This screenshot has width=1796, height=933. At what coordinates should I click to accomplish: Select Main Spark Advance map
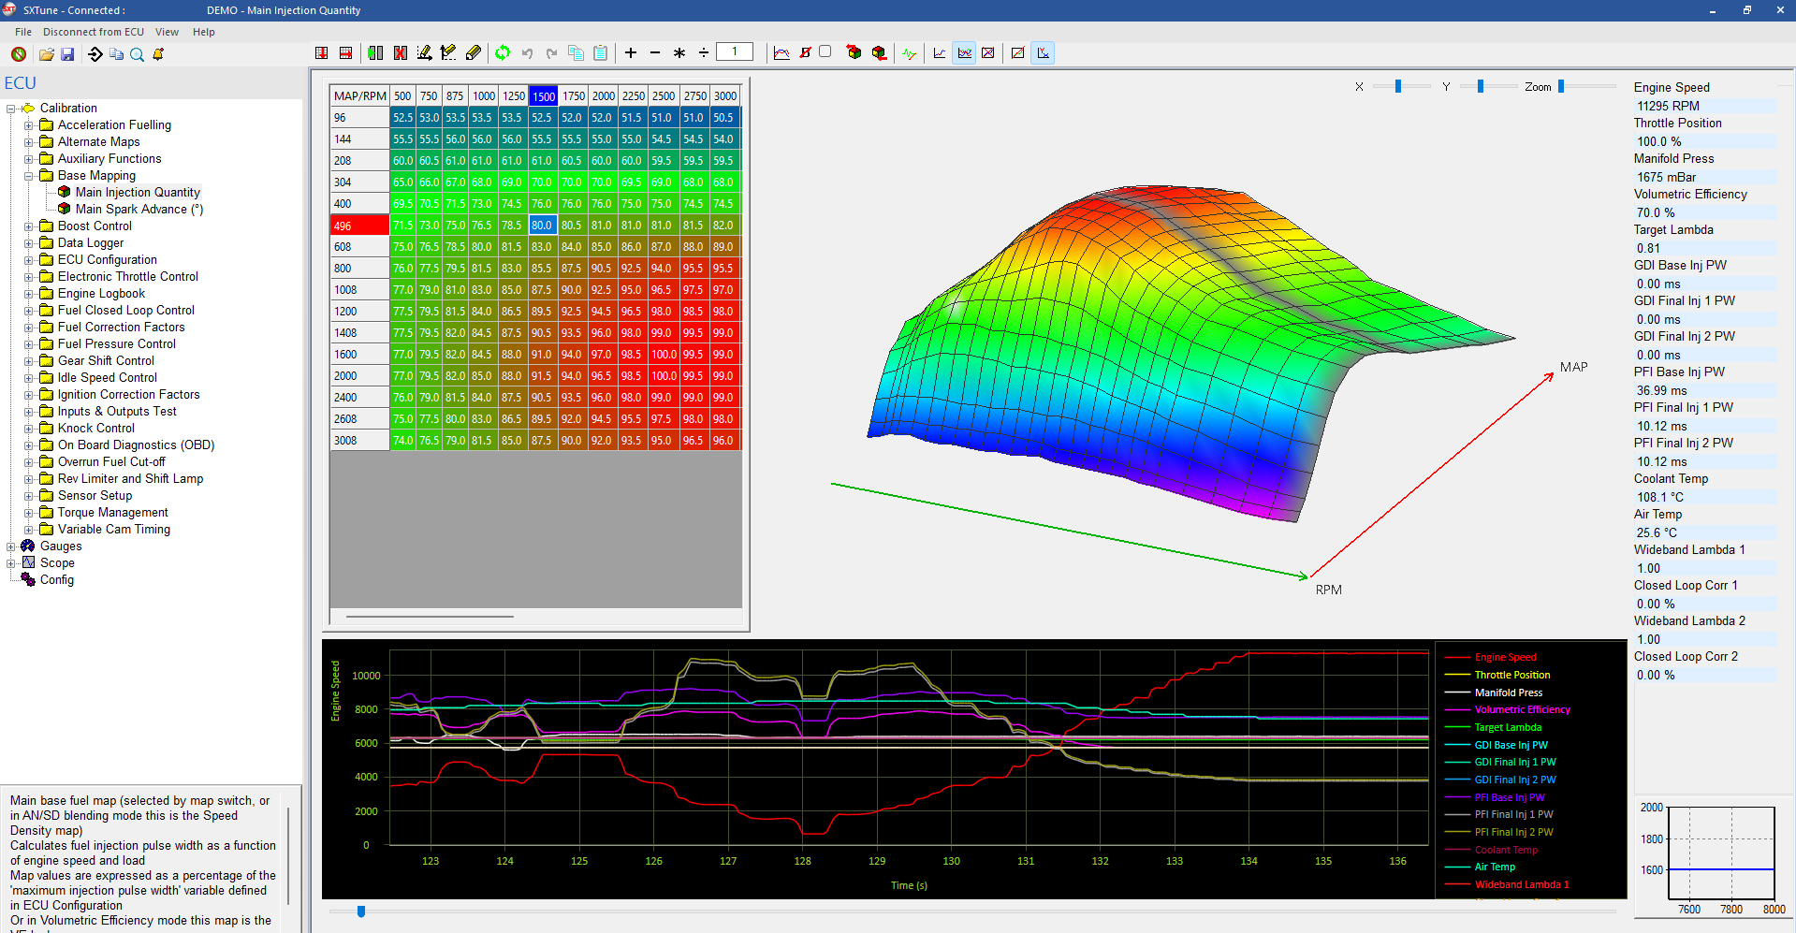point(139,210)
